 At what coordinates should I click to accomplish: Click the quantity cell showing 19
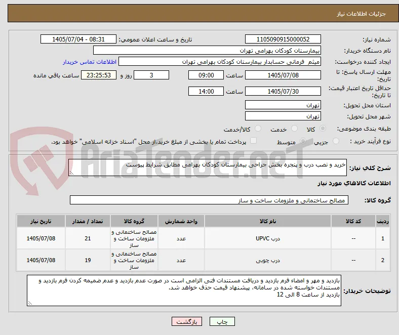88,260
